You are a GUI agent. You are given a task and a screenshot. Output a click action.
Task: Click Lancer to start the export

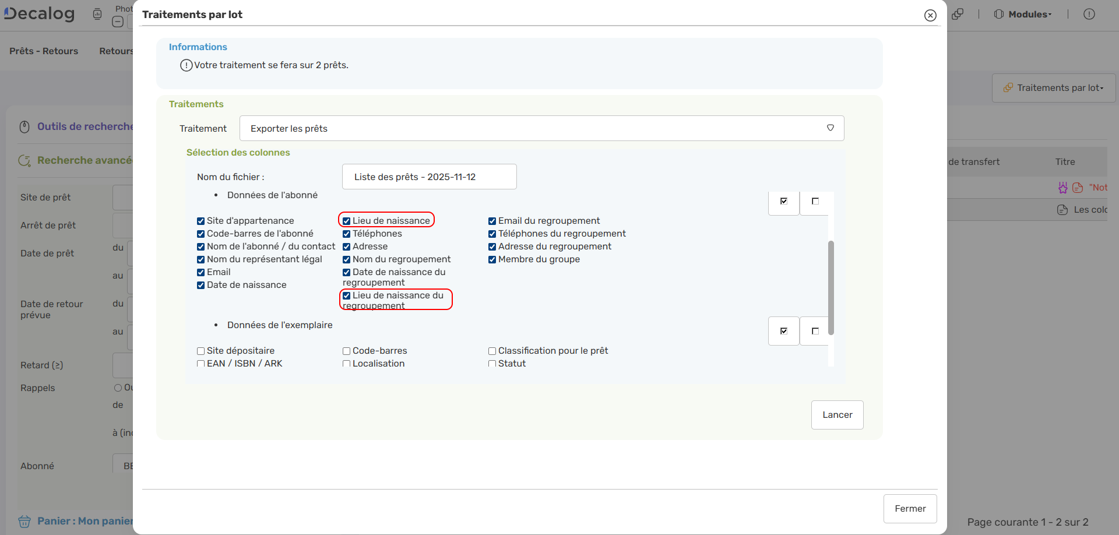pos(837,415)
